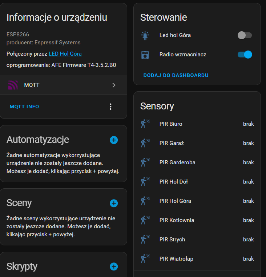Turn off the Radio wzmacniacz switch
This screenshot has width=266, height=277.
245,55
